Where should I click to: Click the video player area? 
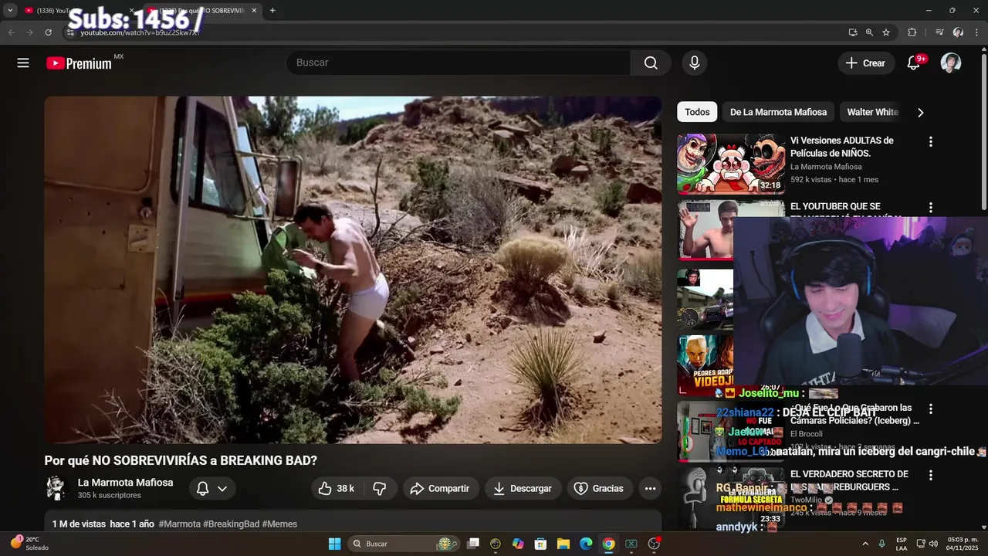[353, 270]
